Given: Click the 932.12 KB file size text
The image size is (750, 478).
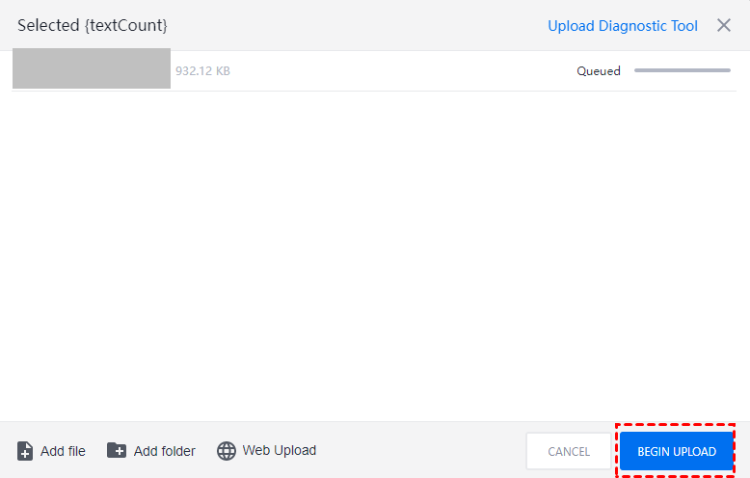Looking at the screenshot, I should [x=202, y=71].
